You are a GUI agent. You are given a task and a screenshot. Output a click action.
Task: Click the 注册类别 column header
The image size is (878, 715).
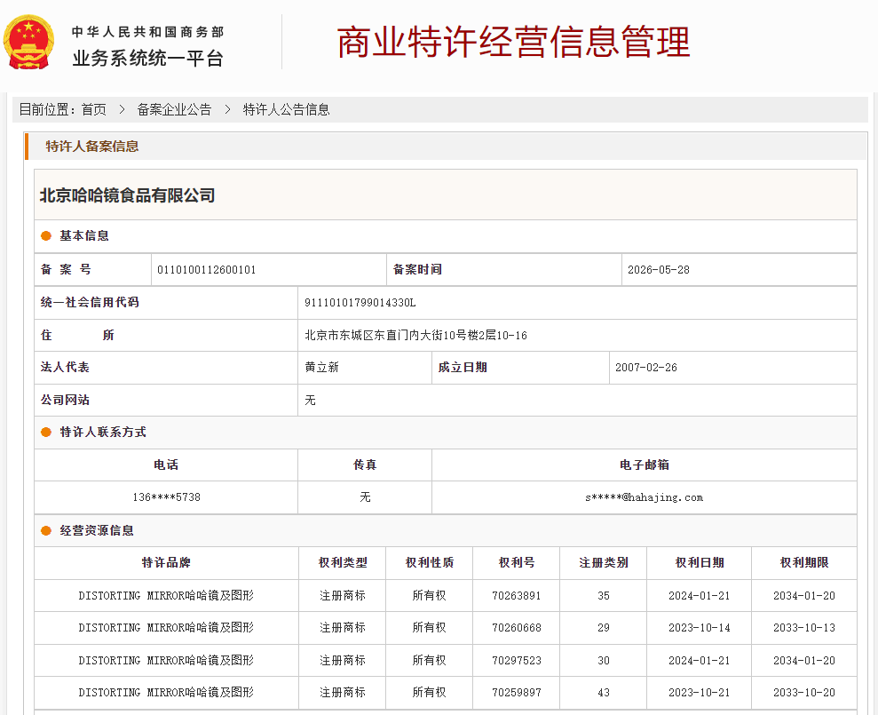pos(604,562)
